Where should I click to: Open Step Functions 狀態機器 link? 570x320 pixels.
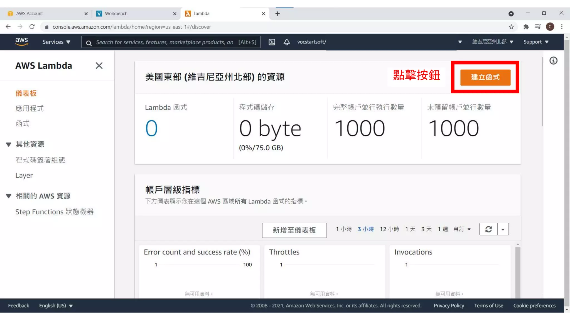55,212
